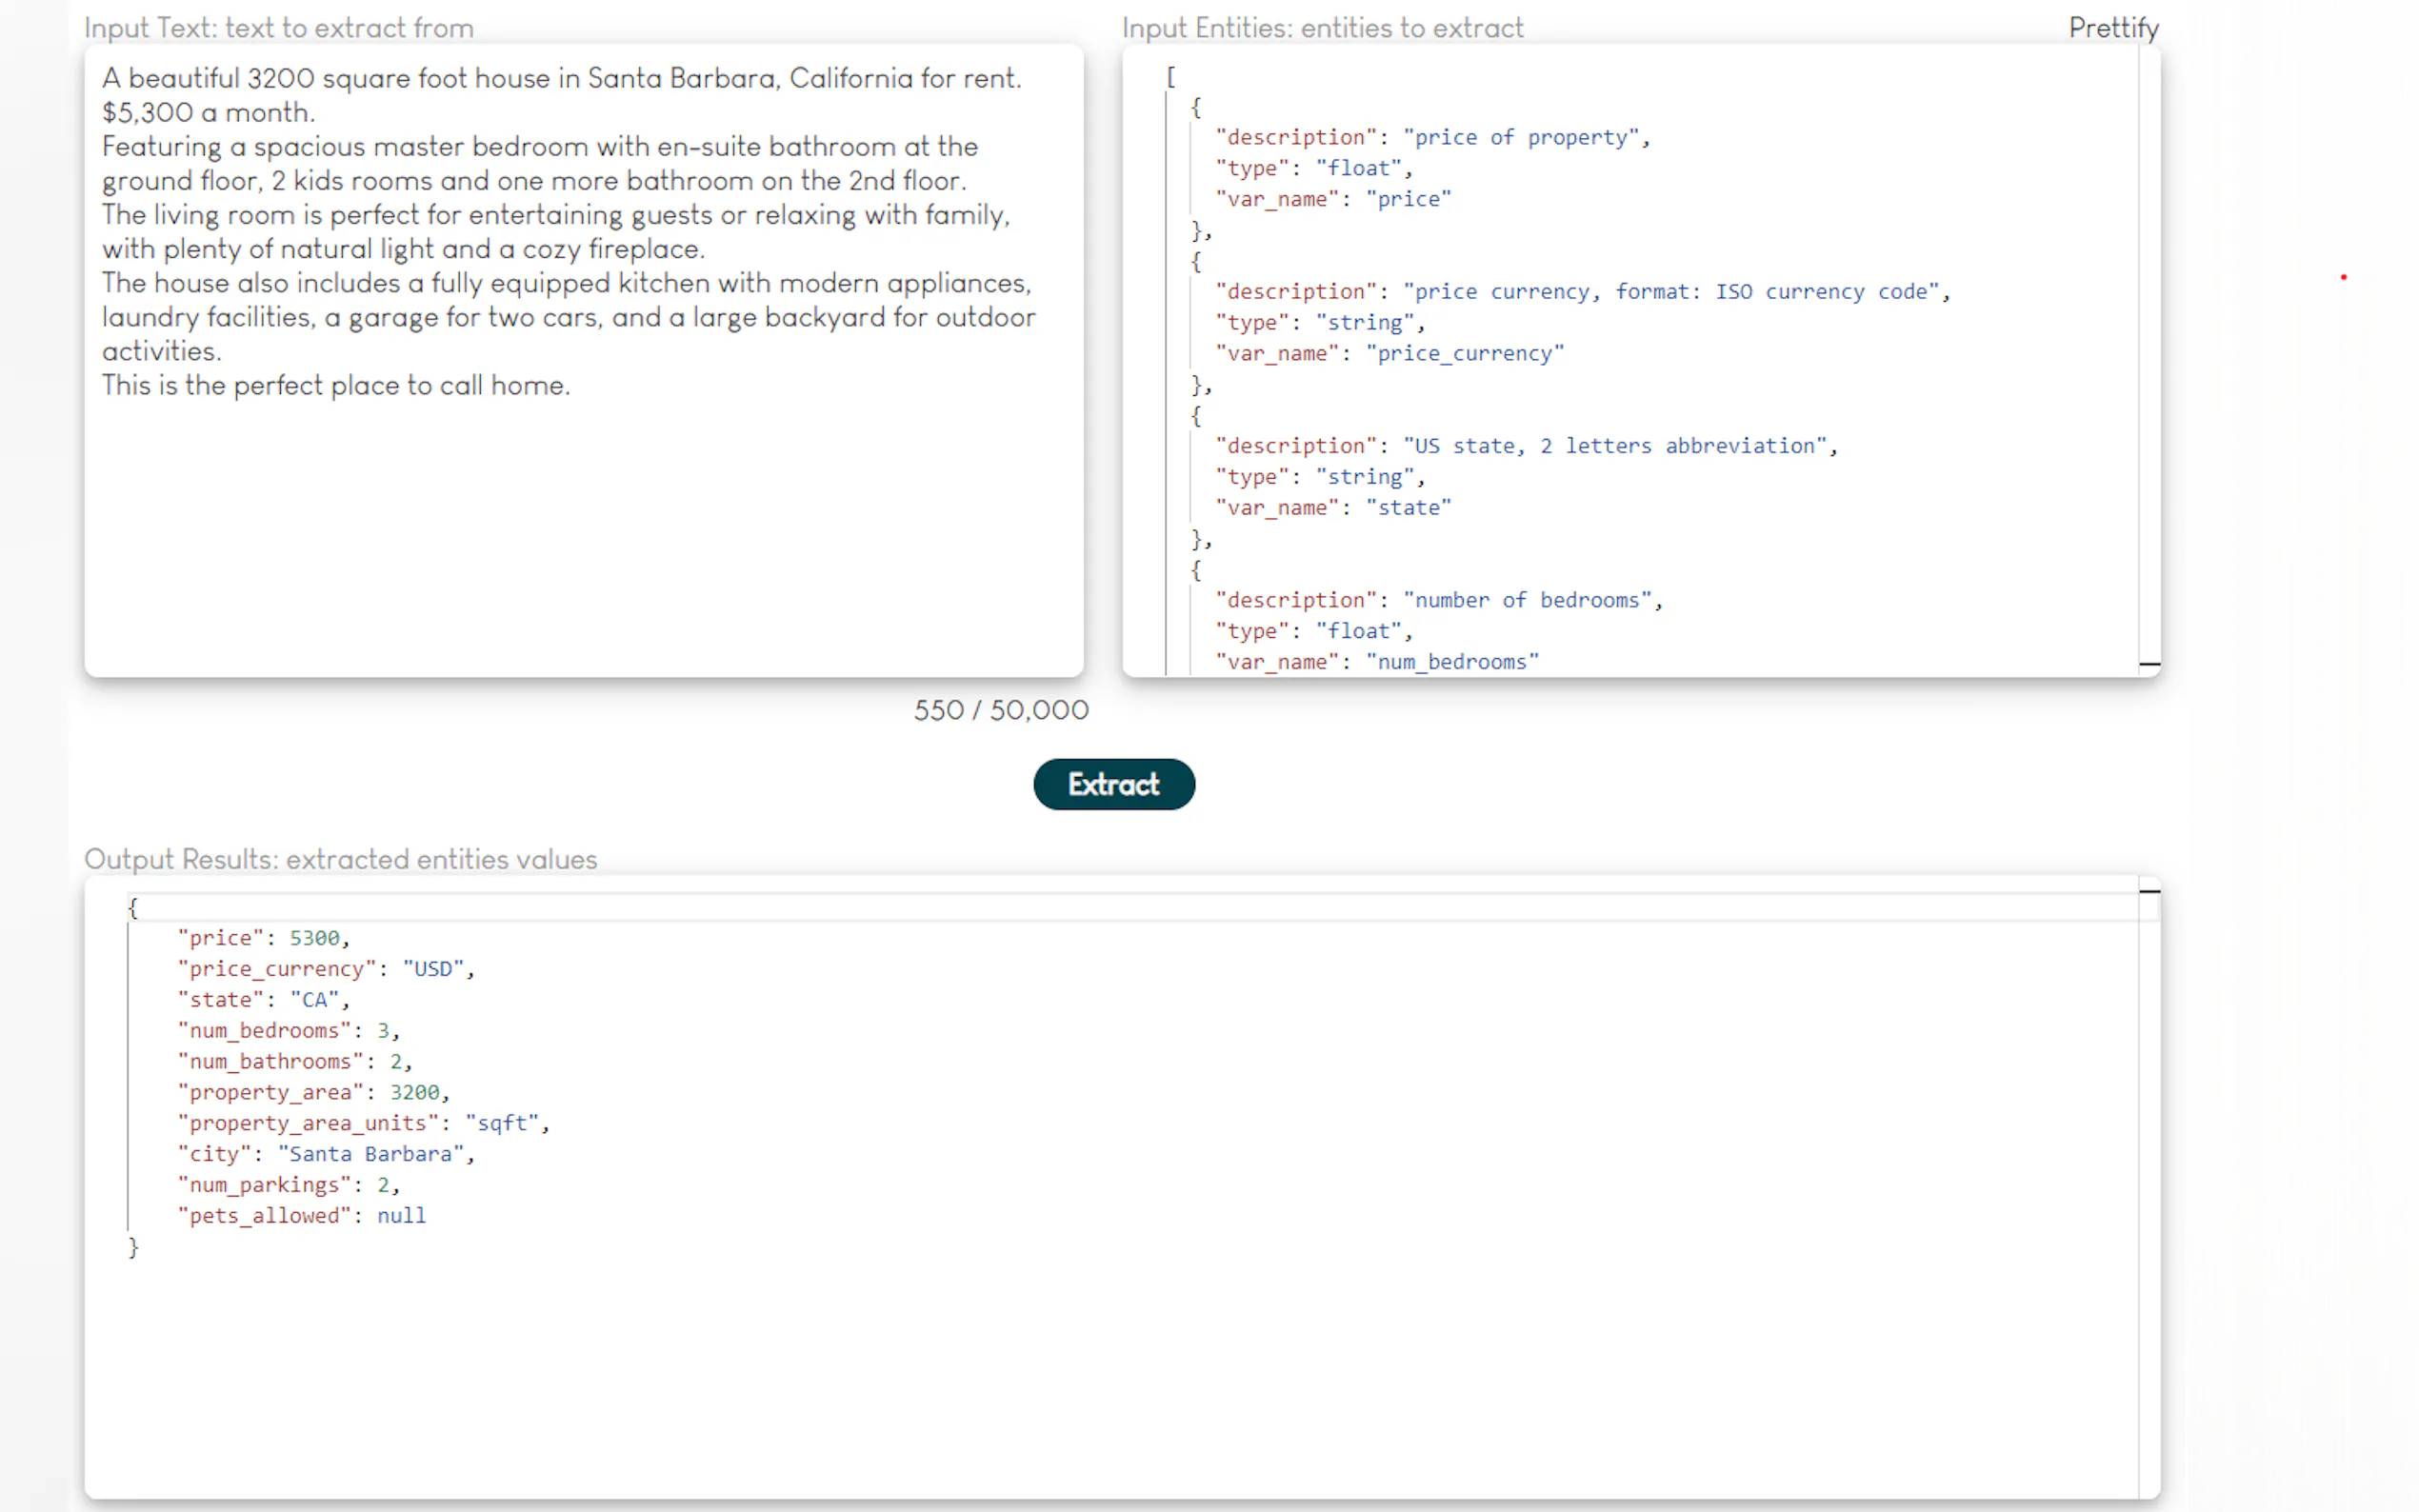Click the null value of pets_allowed

pos(401,1216)
